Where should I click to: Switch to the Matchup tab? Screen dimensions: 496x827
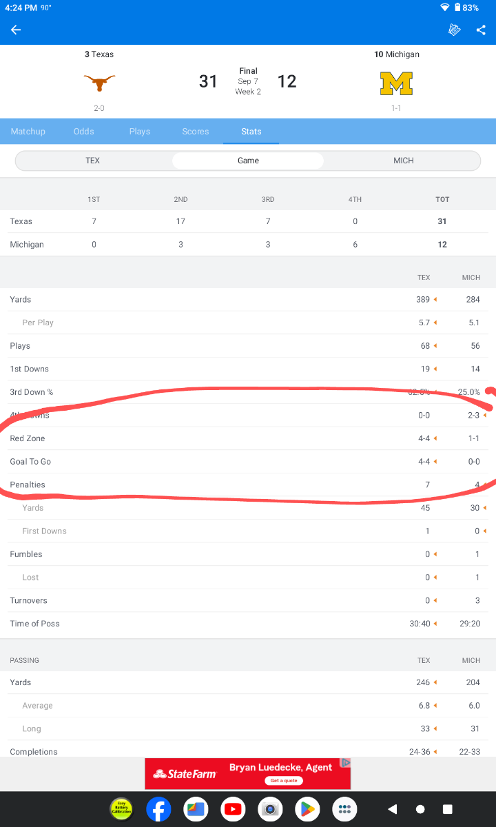coord(28,132)
